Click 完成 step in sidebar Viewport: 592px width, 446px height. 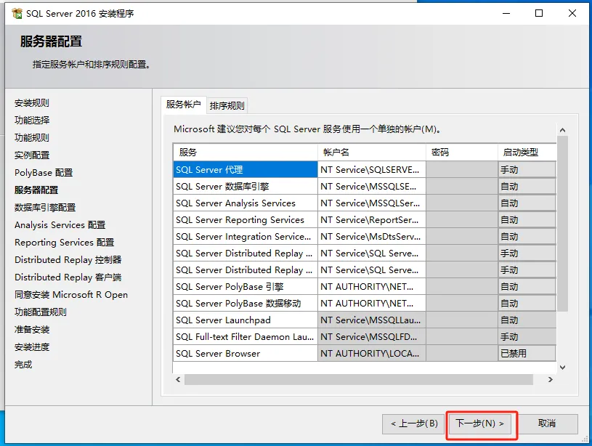tap(23, 365)
